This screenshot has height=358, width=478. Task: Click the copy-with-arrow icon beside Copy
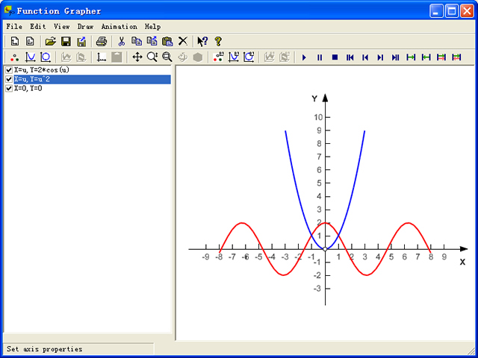(x=152, y=41)
